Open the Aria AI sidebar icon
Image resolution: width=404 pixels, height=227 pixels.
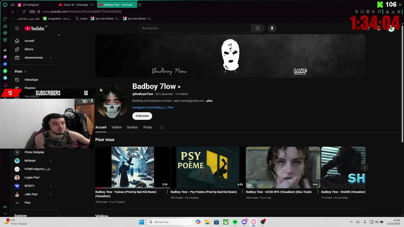click(x=5, y=50)
